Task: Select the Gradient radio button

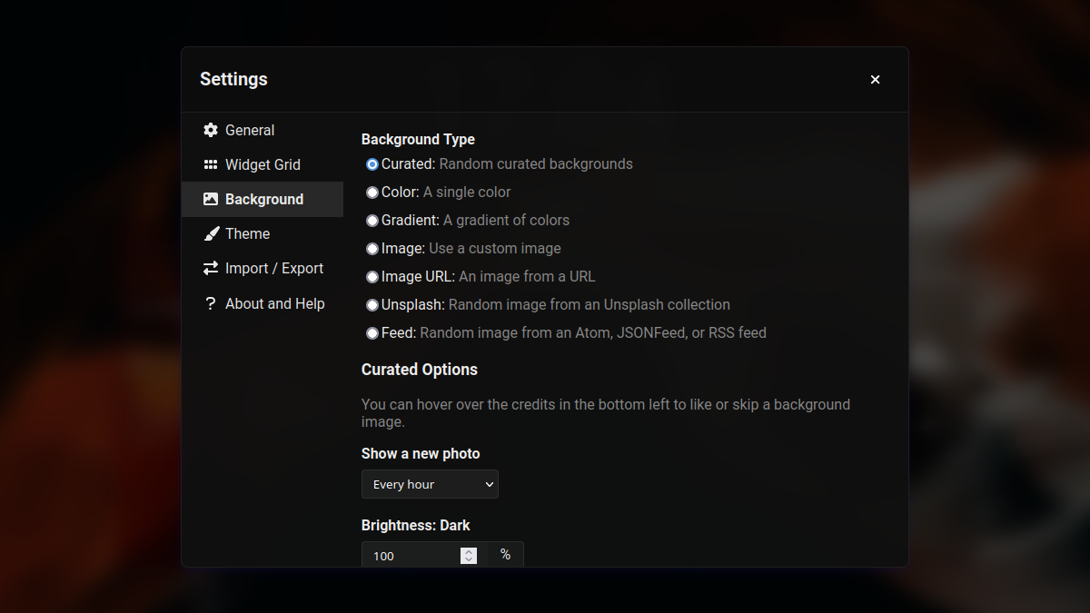Action: pos(372,221)
